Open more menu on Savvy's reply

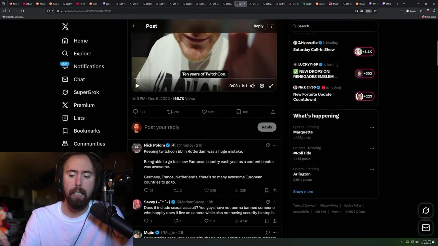click(x=274, y=202)
